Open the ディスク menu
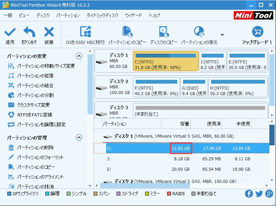Image resolution: width=276 pixels, height=206 pixels. 43,15
